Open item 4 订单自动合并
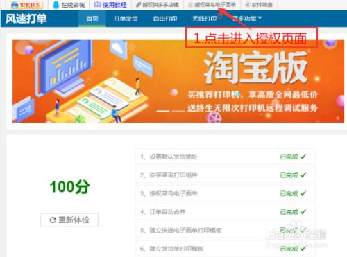Viewport: 347px width, 257px height. (226, 212)
